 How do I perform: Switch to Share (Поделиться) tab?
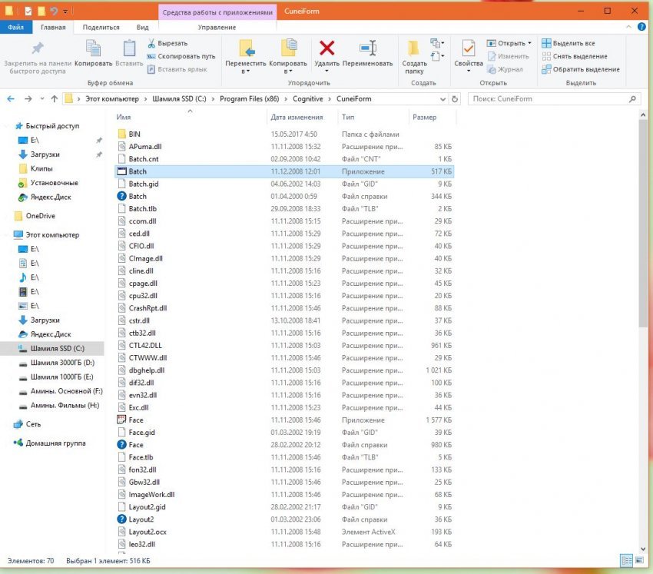pyautogui.click(x=101, y=27)
